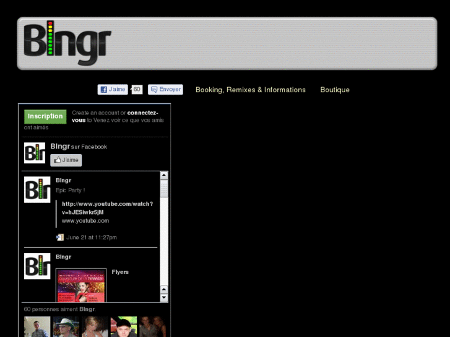Open the Bingr author name on the Epic Party post
Viewport: 450px width, 337px height.
63,181
